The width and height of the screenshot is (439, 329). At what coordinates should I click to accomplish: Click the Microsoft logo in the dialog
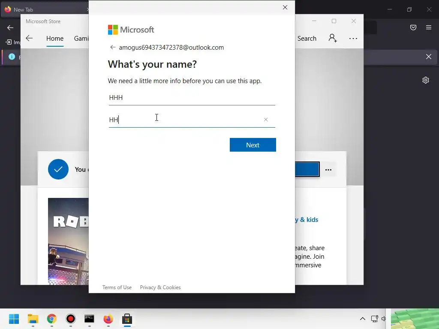point(131,30)
